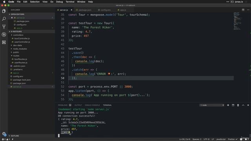Expand the dev-data folder
Viewport: 251px width, 141px height.
17,45
